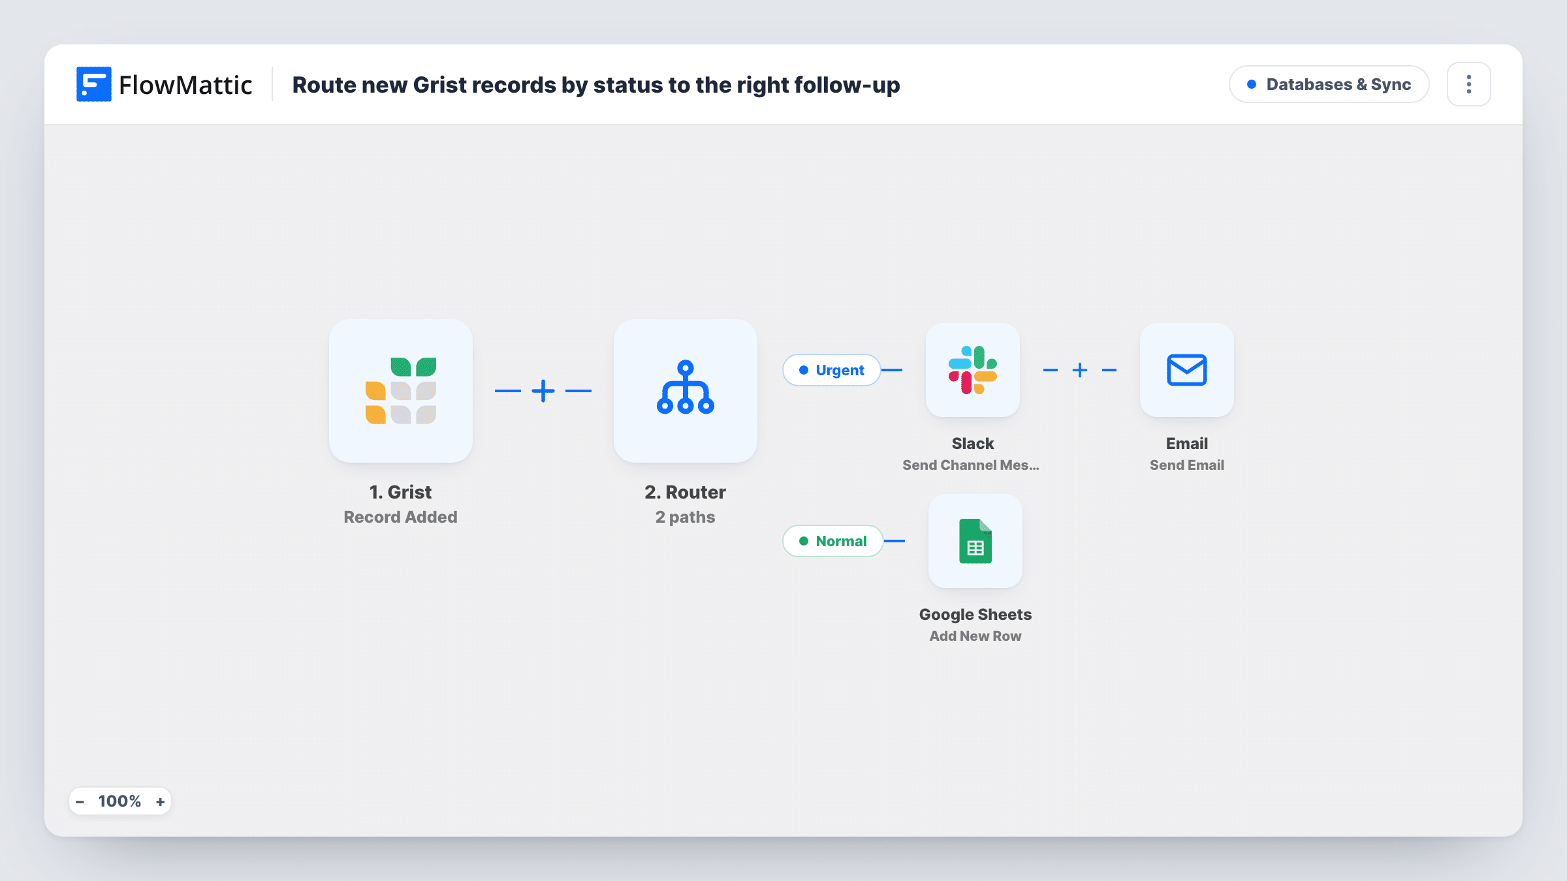The width and height of the screenshot is (1567, 881).
Task: Click the '100%' zoom level value
Action: pyautogui.click(x=119, y=801)
